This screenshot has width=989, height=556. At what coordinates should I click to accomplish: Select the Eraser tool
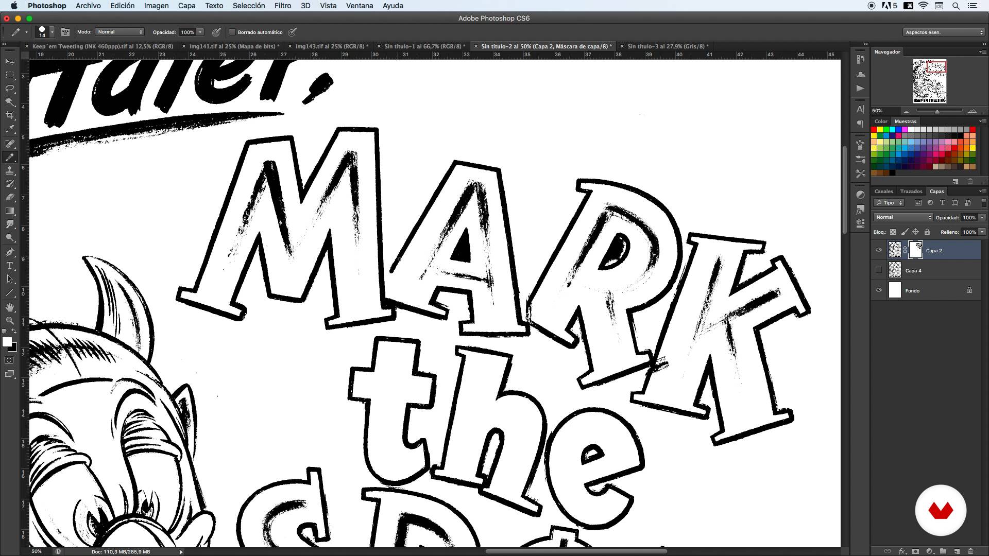9,197
